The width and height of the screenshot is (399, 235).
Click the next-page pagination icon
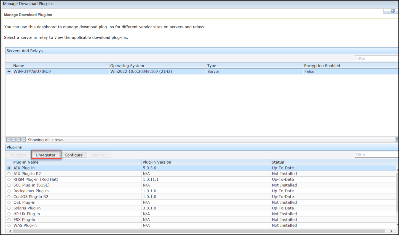[x=18, y=139]
